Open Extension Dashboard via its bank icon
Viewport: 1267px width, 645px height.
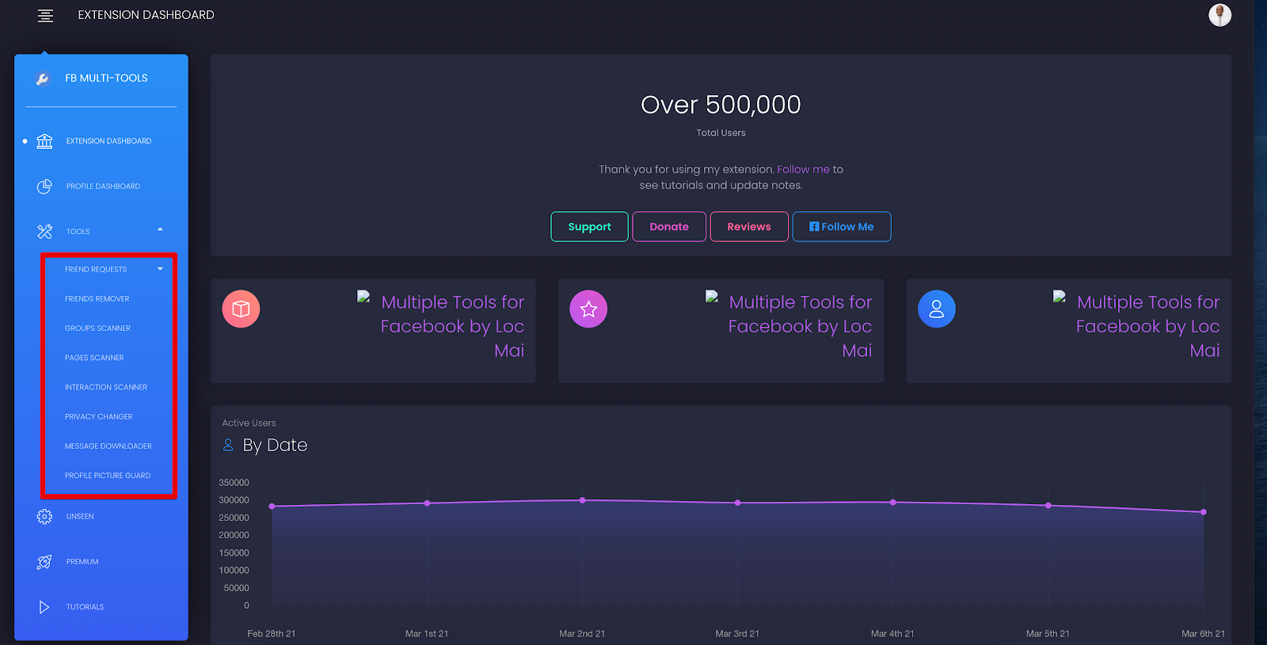click(x=44, y=141)
